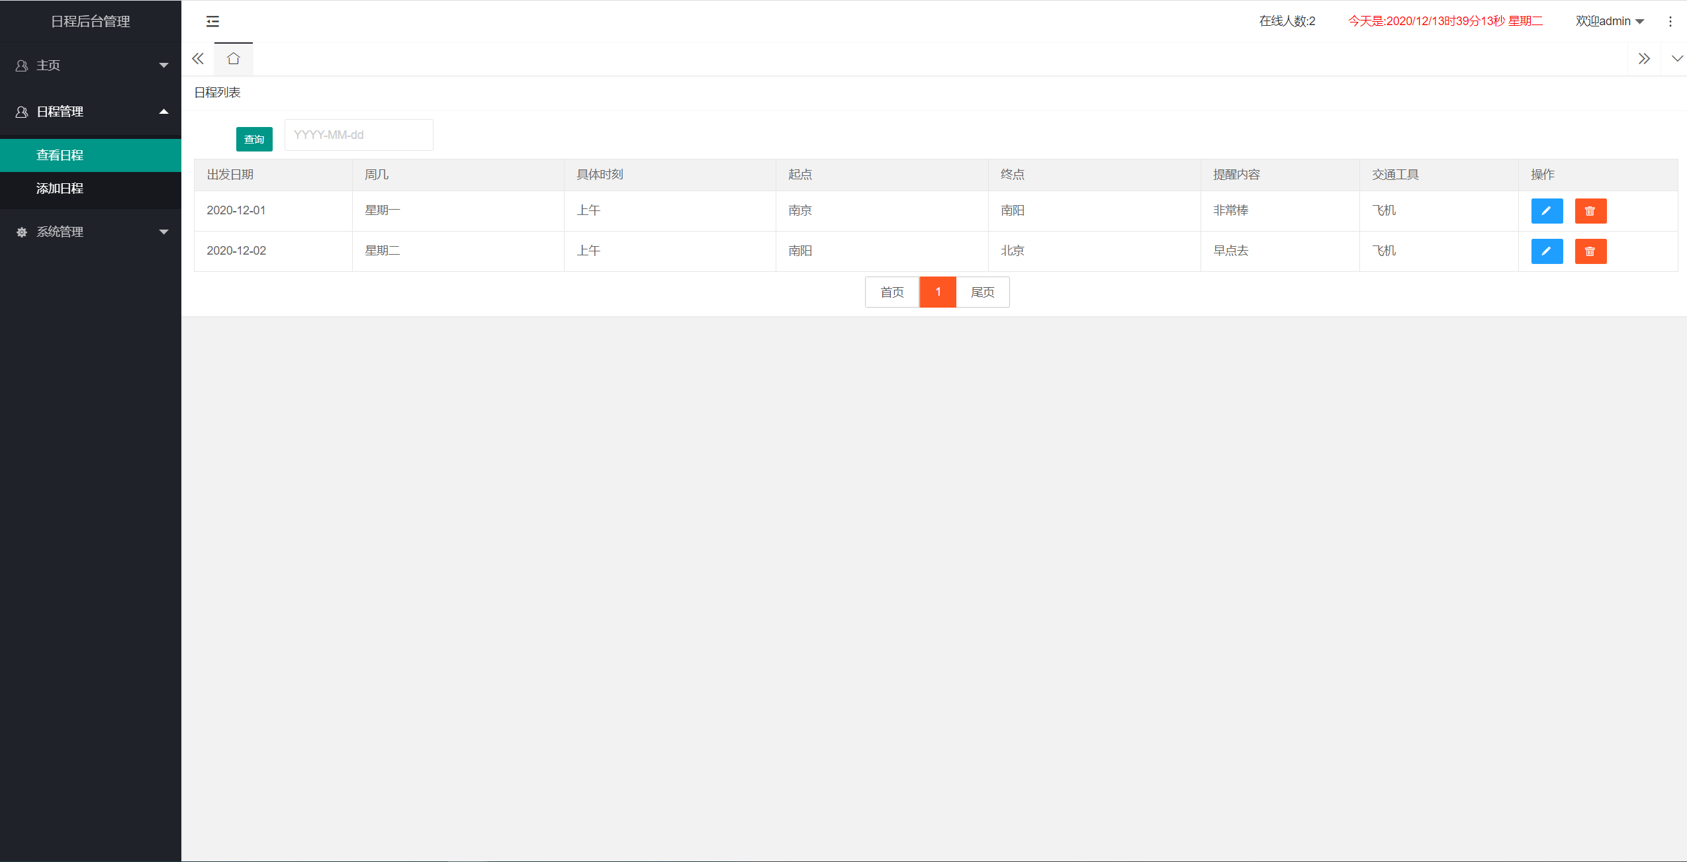Click the 查询 search button
The width and height of the screenshot is (1687, 862).
click(254, 139)
